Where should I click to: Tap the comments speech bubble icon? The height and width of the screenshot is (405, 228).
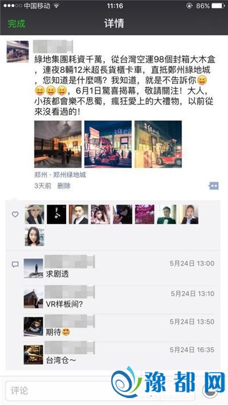tap(15, 264)
